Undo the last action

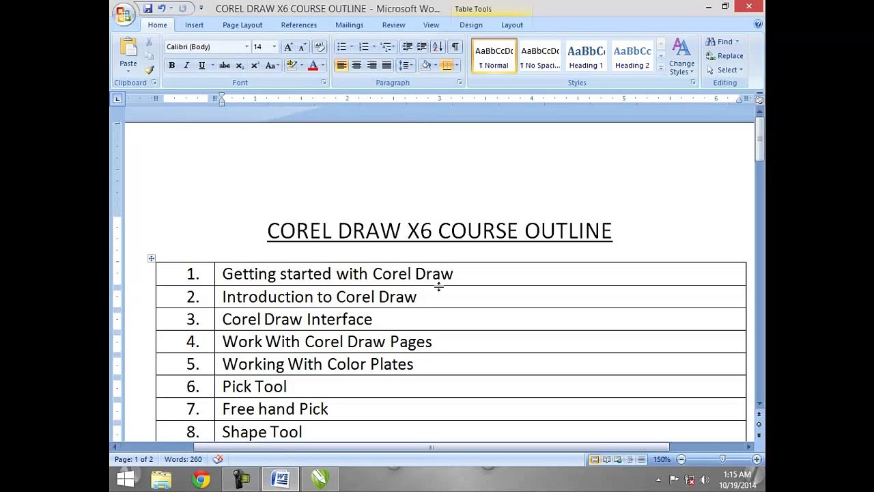(162, 8)
